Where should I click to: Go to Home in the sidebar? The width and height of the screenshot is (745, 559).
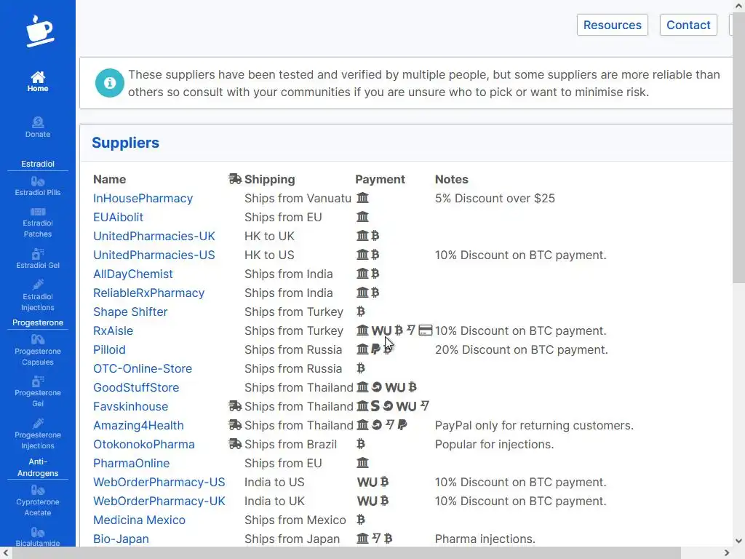pos(38,82)
